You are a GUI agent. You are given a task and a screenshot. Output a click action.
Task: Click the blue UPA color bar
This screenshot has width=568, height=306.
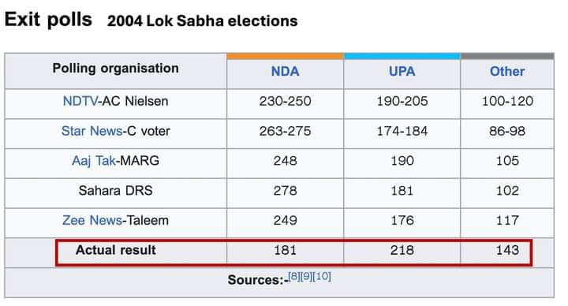pos(402,56)
